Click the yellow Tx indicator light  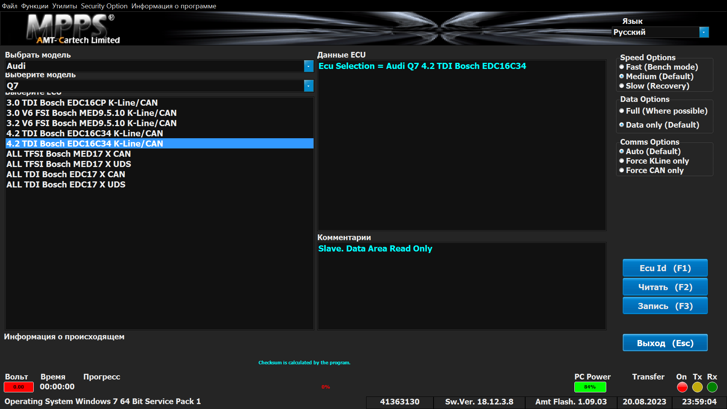[697, 387]
